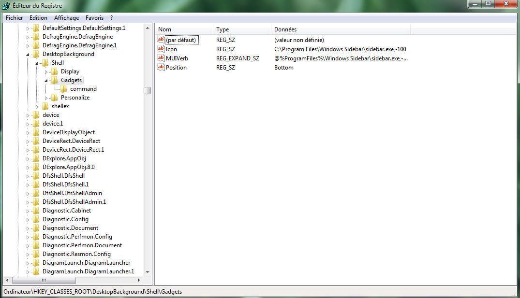Expand the shellex tree node
This screenshot has width=520, height=298.
tap(37, 107)
